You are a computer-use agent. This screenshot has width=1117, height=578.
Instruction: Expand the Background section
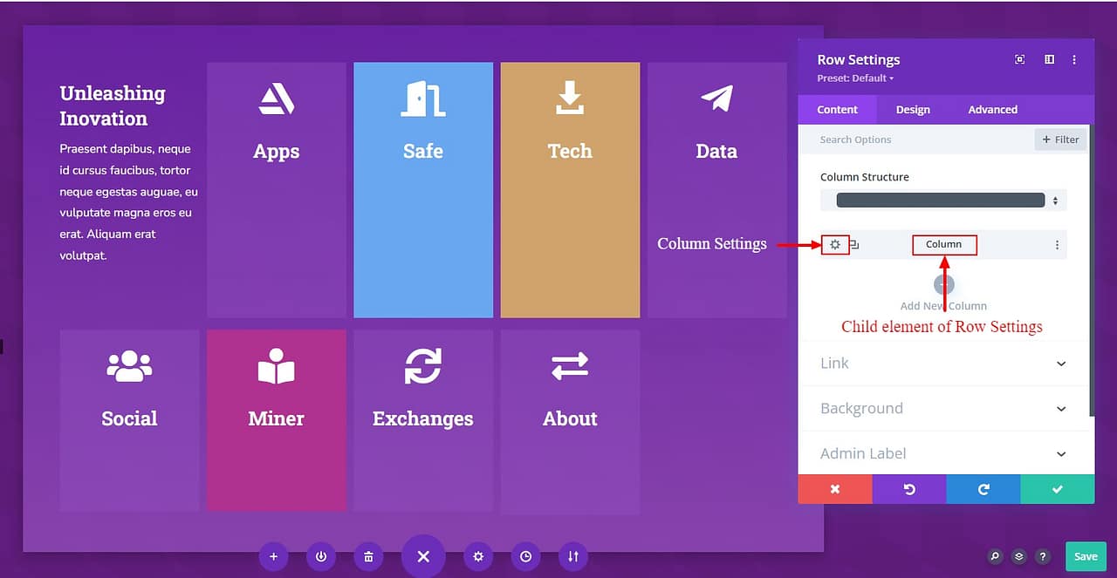click(x=942, y=408)
